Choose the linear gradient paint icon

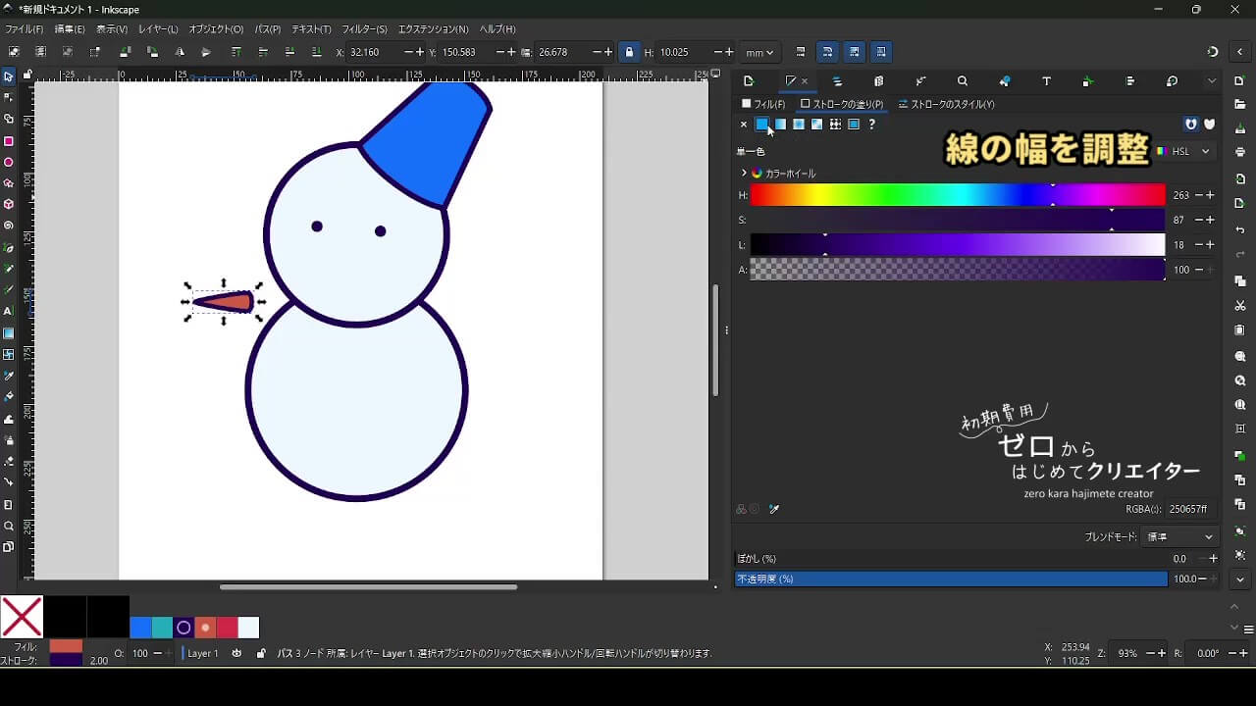(780, 125)
